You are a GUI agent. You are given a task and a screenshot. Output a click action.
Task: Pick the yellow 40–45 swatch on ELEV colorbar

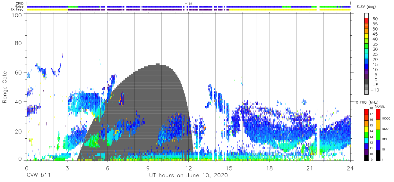pos(367,37)
